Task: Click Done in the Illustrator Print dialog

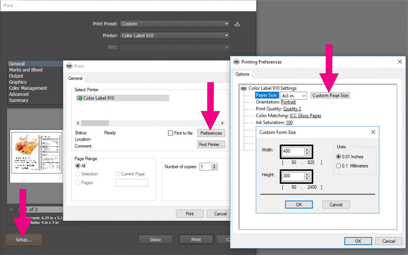Action: 155,240
